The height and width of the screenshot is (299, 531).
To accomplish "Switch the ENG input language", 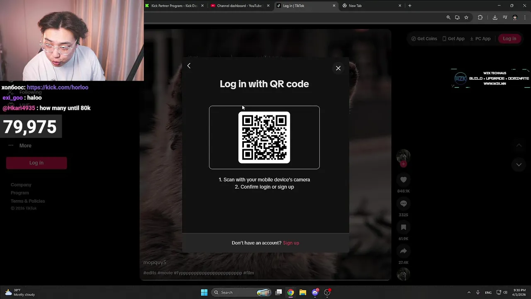I will tap(488, 292).
